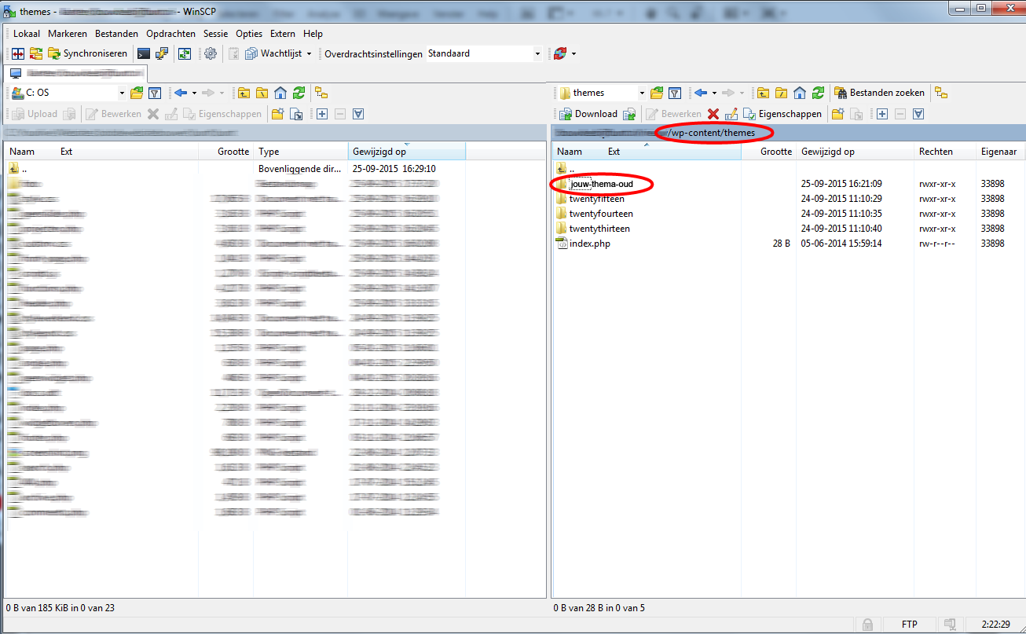Navigate back in the local panel

pos(181,93)
